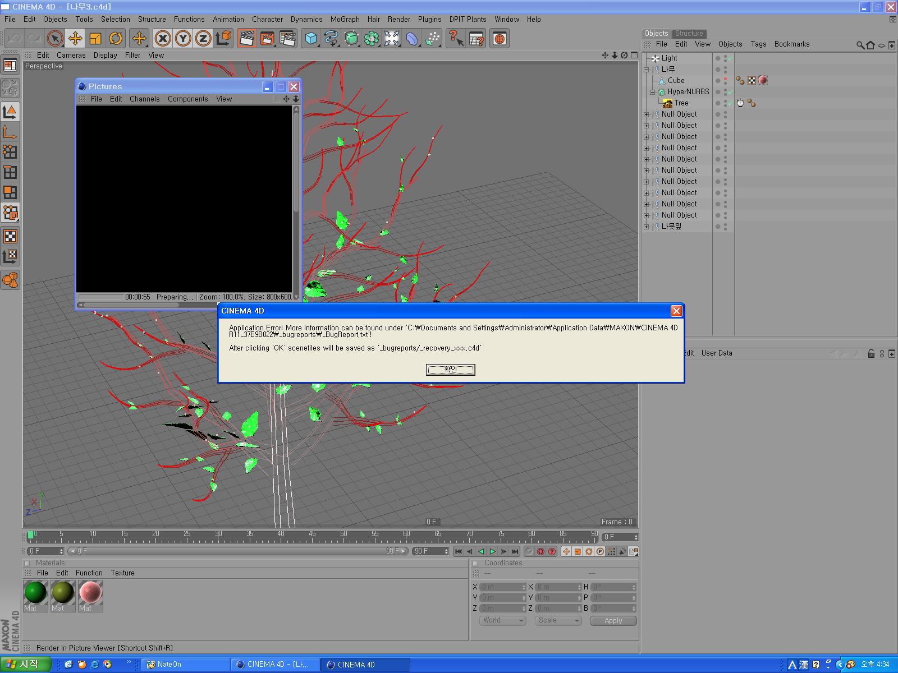Click the Apply button in Coordinates
The image size is (898, 673).
click(x=613, y=620)
